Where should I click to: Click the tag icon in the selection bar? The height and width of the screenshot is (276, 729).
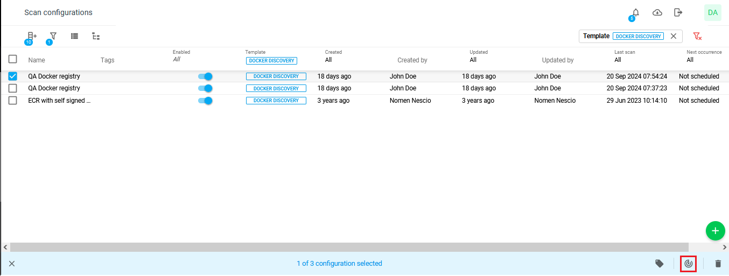pos(660,264)
